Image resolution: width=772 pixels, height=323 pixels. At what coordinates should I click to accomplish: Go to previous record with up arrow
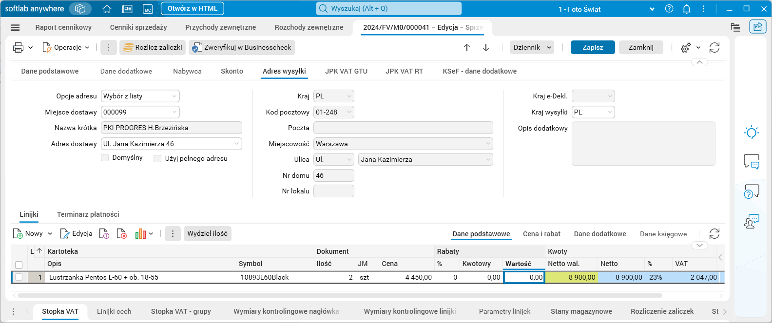tap(467, 47)
